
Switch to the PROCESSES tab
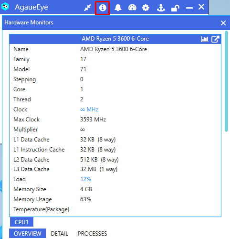(93, 234)
